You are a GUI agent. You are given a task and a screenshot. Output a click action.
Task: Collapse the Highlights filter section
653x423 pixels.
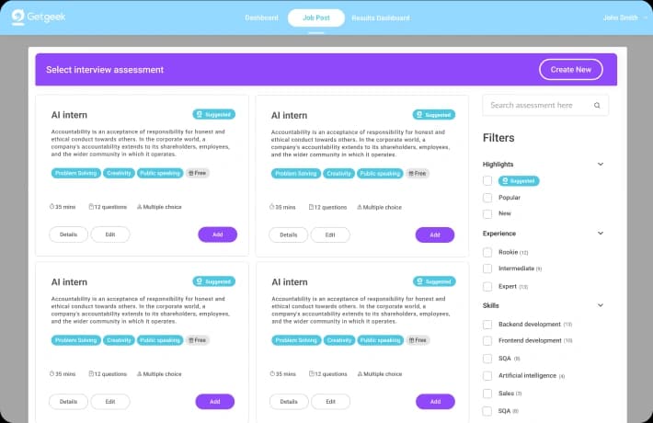coord(601,164)
